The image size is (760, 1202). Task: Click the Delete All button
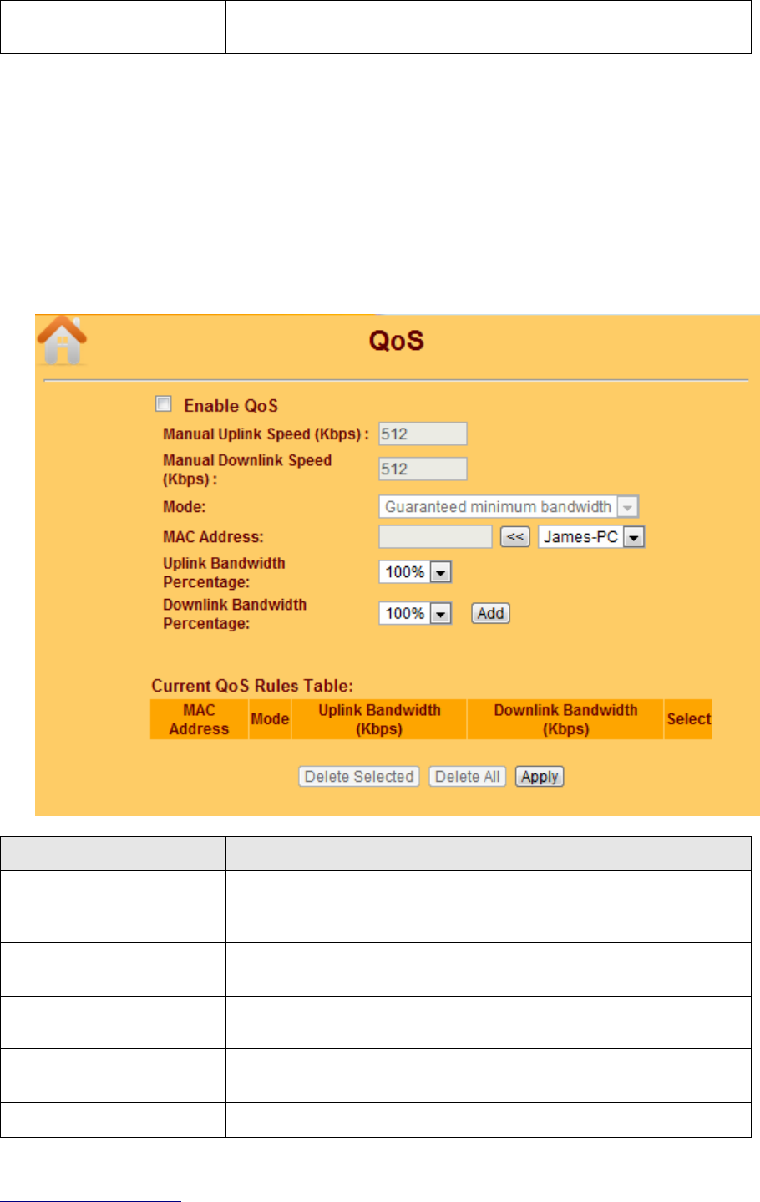coord(467,776)
